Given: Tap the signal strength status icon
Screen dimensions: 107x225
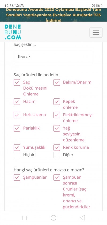Looking at the screenshot, I should point(18,6).
